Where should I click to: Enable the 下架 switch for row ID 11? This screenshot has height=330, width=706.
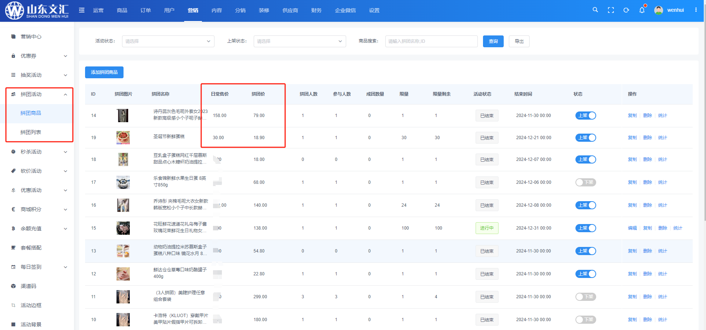coord(585,297)
